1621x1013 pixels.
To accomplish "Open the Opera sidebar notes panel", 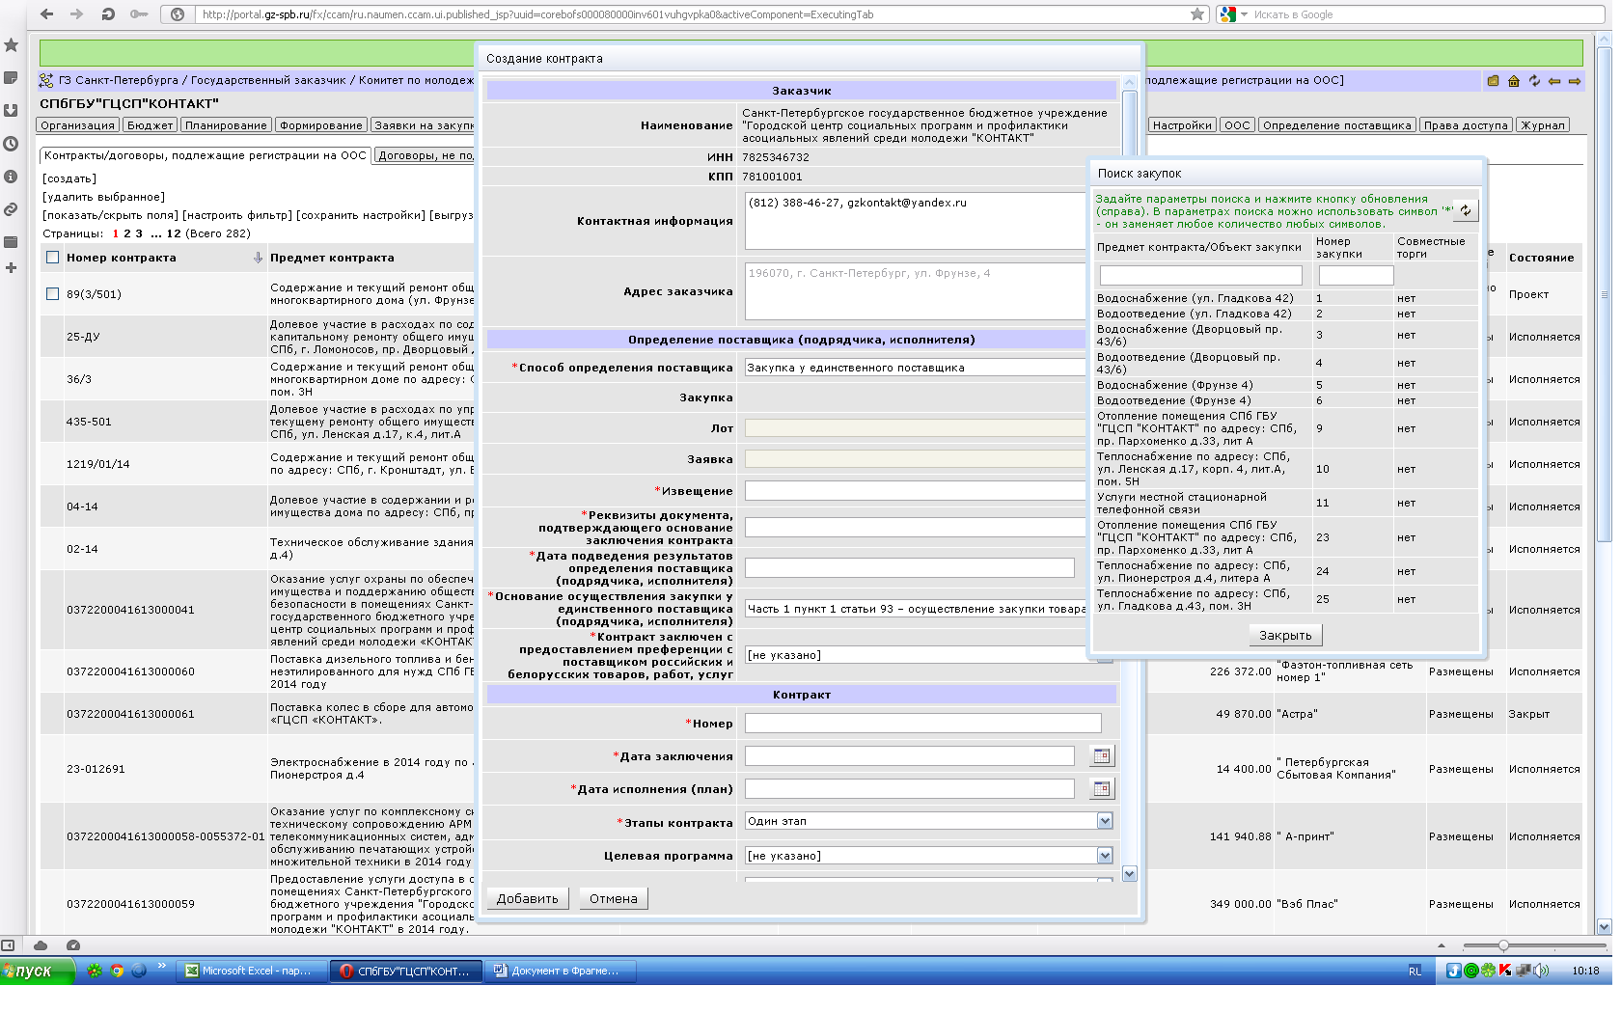I will pos(12,78).
